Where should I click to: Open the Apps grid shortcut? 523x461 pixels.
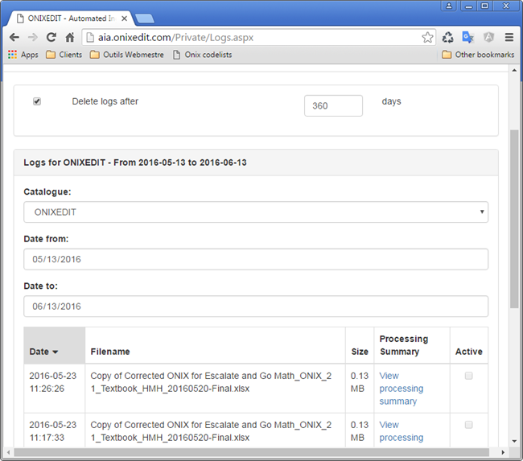click(23, 55)
